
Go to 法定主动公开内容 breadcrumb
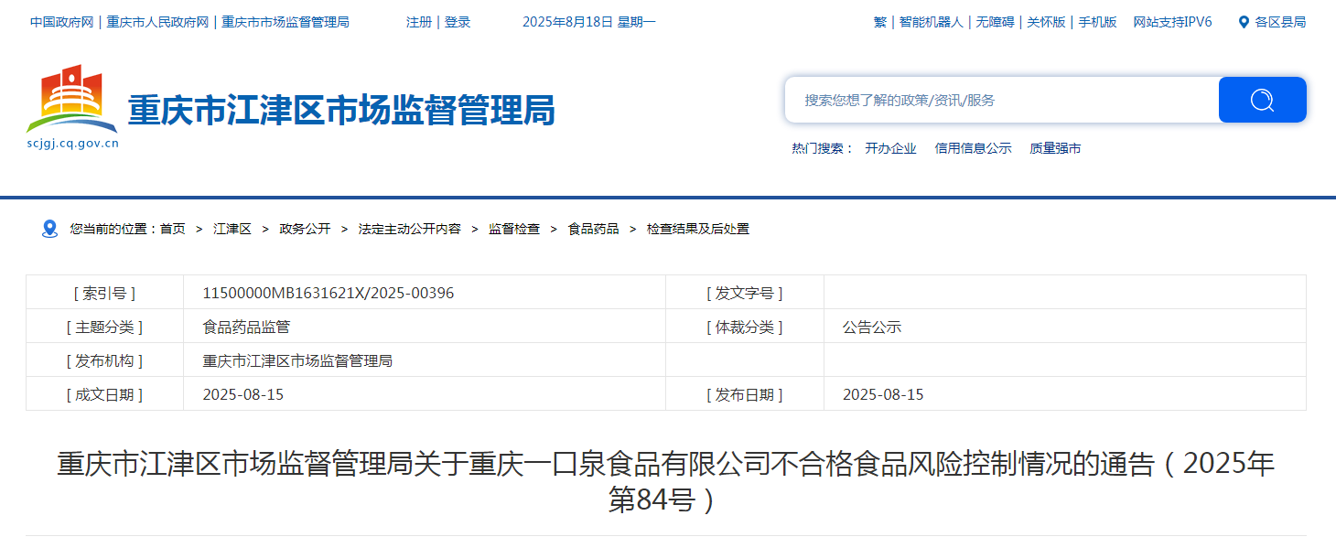[409, 229]
